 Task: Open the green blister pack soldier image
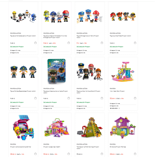pos(56,71)
